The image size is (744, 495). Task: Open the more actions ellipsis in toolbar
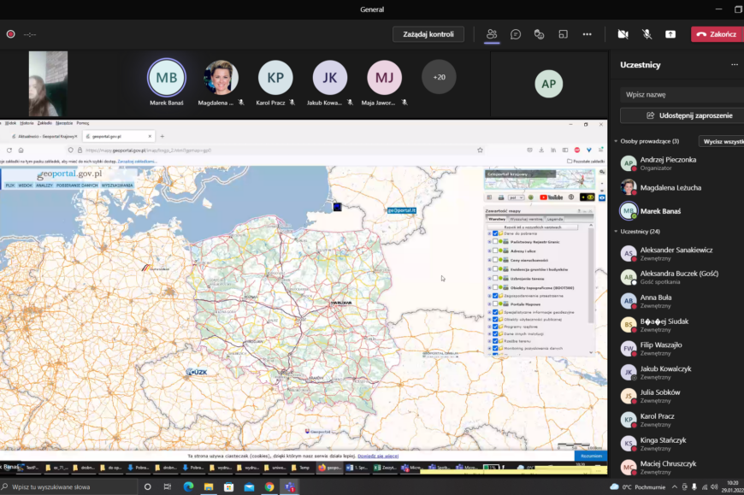pos(587,34)
